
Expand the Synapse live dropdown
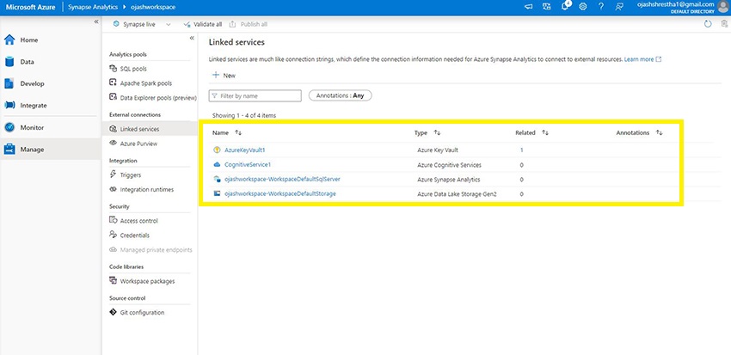(168, 24)
